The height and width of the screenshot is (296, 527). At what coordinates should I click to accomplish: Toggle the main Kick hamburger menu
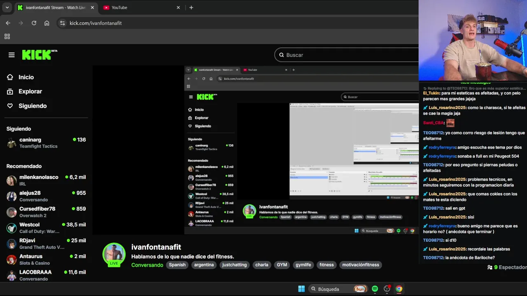(x=12, y=55)
